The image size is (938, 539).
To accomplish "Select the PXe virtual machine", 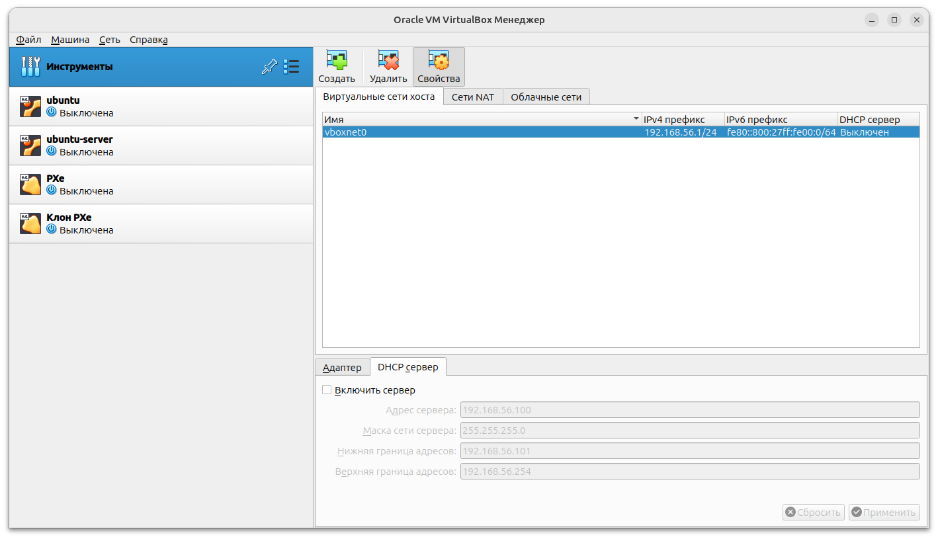I will (161, 185).
